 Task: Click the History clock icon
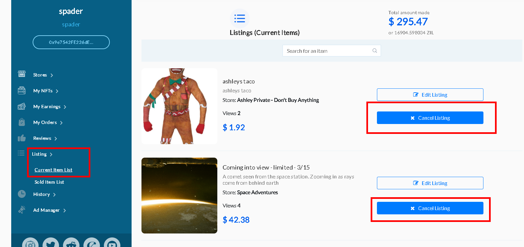coord(22,194)
